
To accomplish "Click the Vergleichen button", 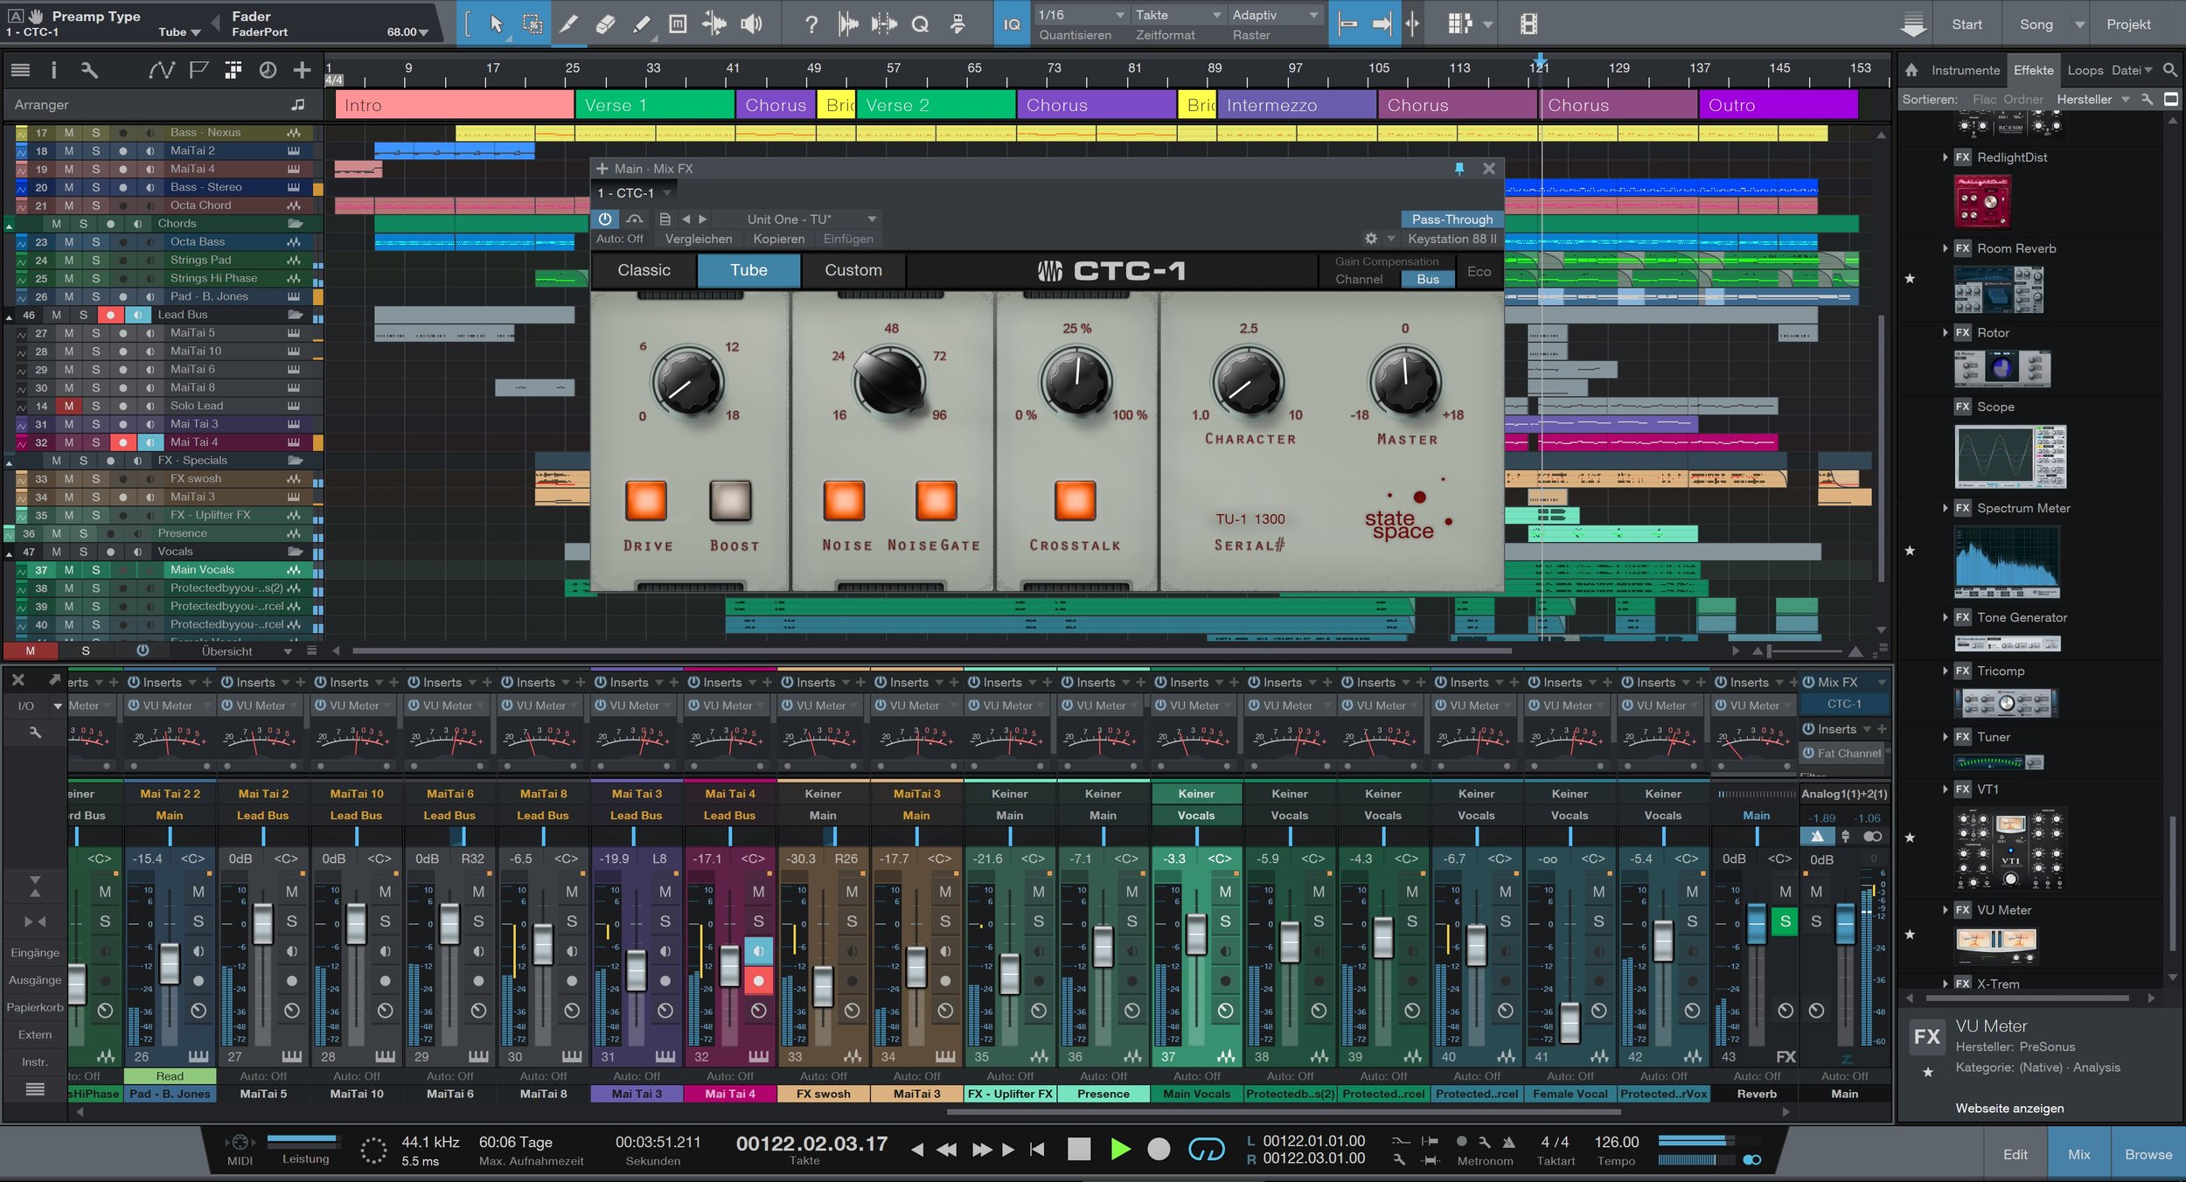I will point(699,239).
